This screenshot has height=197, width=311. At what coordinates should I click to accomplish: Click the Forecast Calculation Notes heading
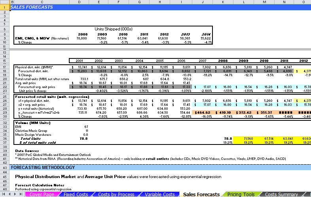tap(40, 185)
